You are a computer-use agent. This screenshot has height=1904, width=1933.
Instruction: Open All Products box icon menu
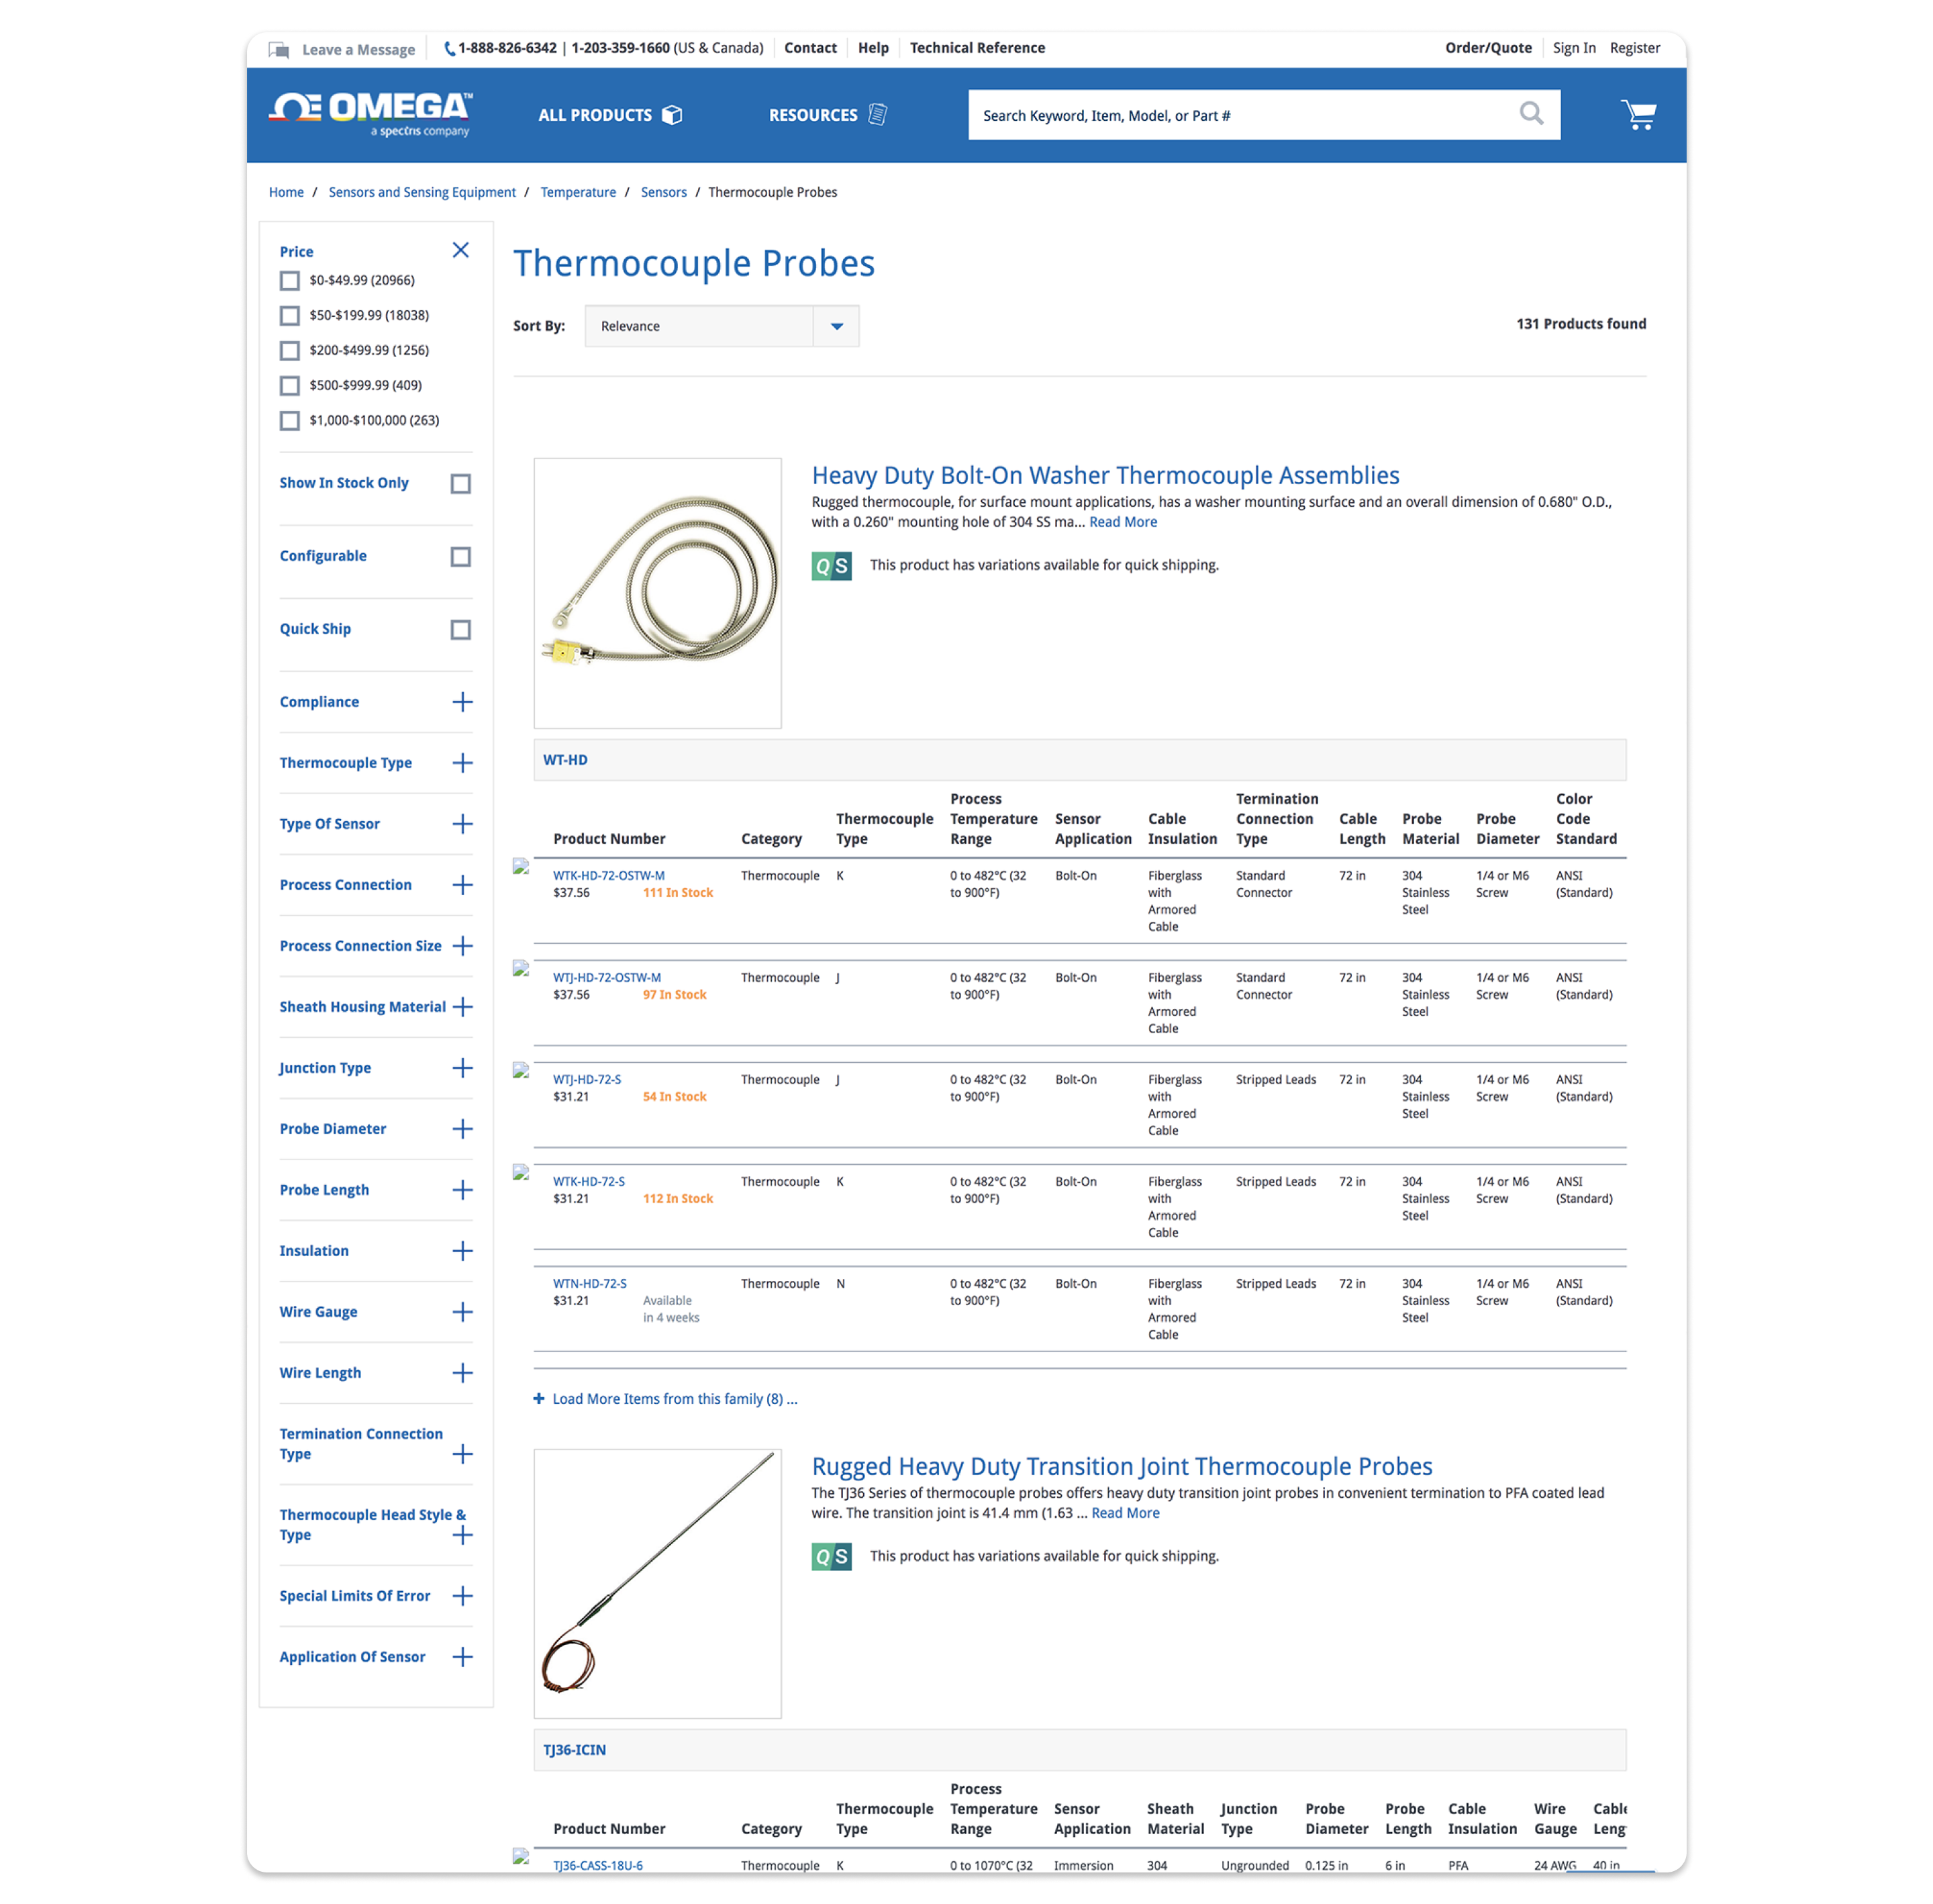click(x=673, y=115)
